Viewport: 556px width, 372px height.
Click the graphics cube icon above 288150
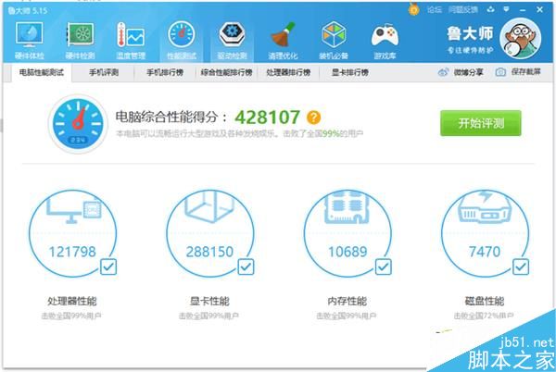coord(209,206)
